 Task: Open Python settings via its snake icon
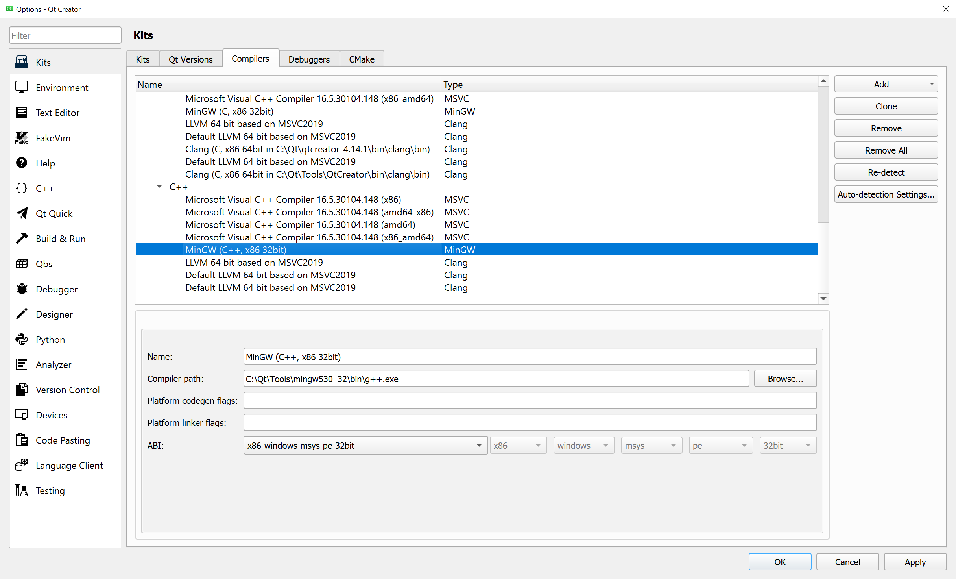point(22,340)
